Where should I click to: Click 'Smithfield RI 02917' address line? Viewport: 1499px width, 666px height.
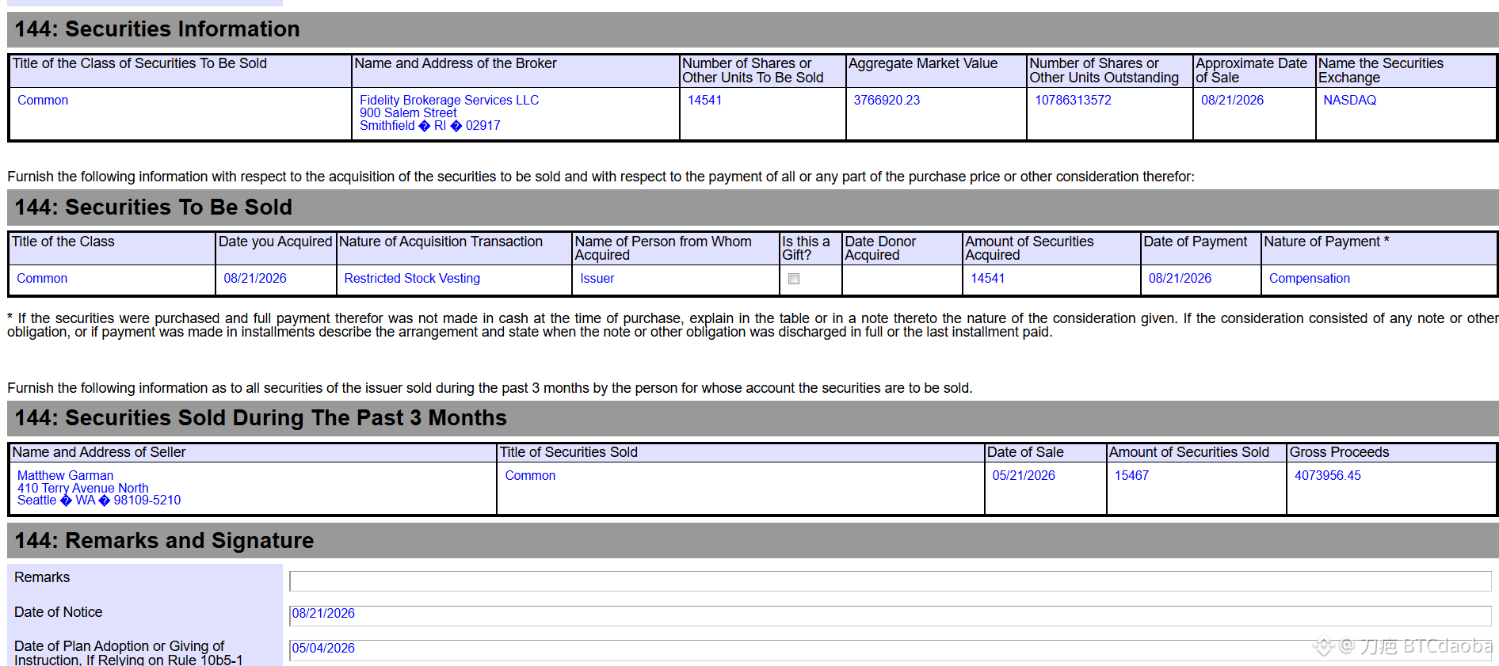(430, 126)
